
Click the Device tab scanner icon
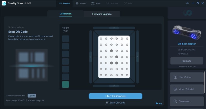click(x=60, y=3)
